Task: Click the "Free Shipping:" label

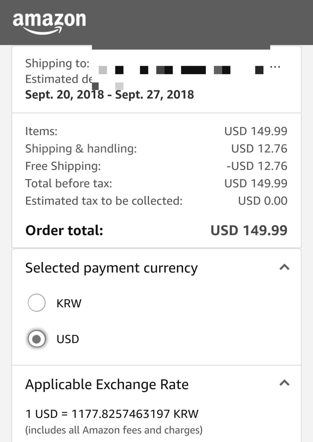Action: [x=63, y=166]
